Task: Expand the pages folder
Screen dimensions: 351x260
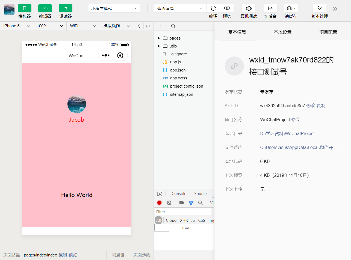Action: 159,38
